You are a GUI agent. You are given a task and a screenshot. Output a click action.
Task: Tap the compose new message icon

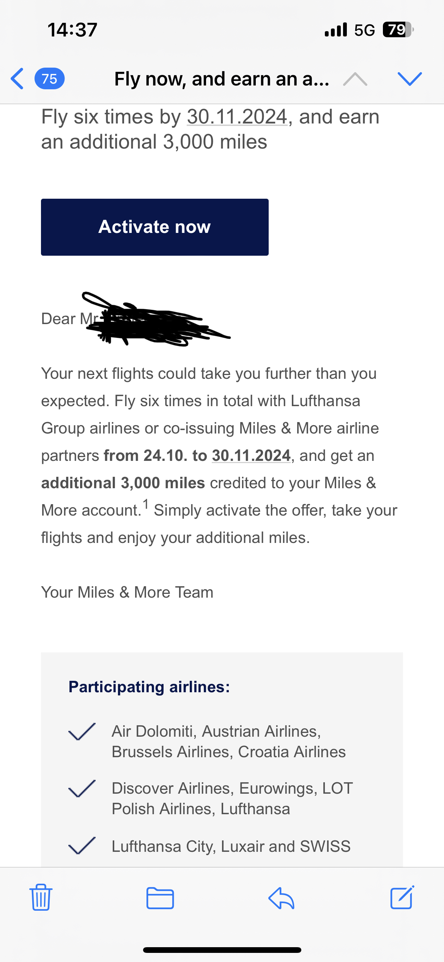(x=402, y=897)
